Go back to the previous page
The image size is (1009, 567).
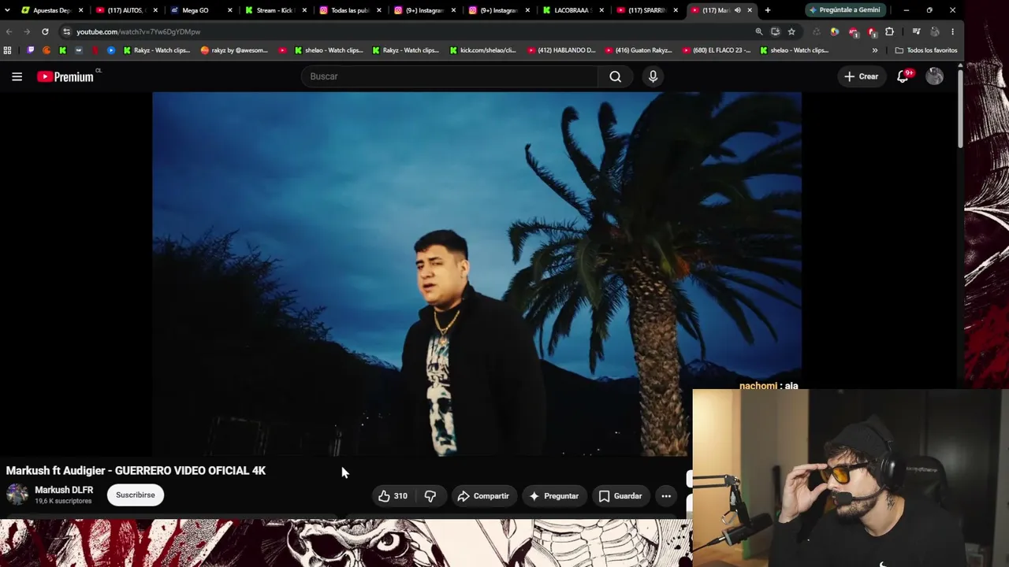[9, 31]
